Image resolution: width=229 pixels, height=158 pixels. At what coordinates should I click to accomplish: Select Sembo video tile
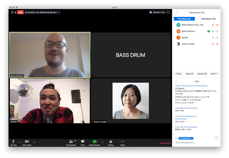pos(50,101)
